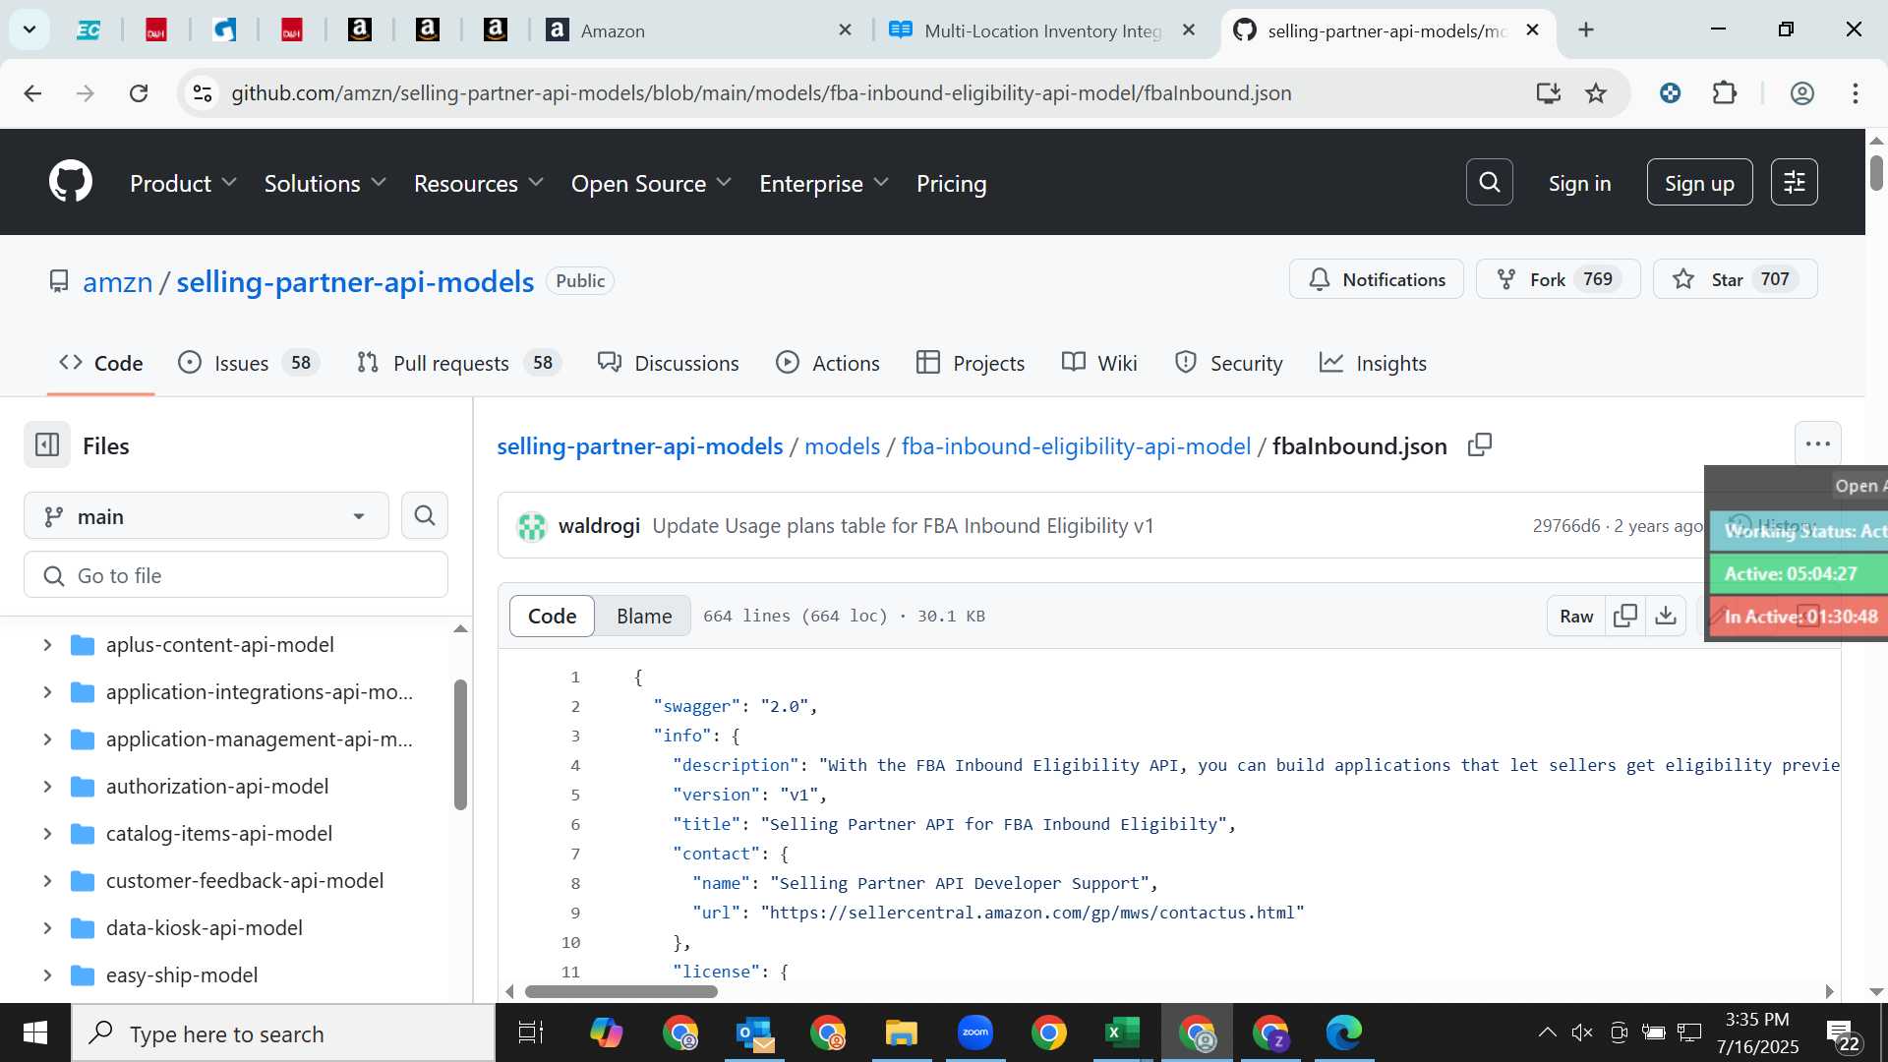Select the Code view toggle

click(x=552, y=616)
